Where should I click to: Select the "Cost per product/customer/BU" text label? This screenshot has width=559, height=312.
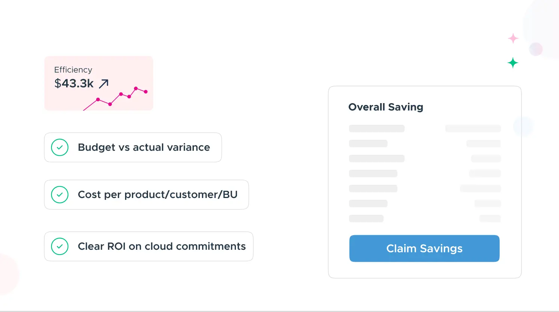pyautogui.click(x=158, y=195)
